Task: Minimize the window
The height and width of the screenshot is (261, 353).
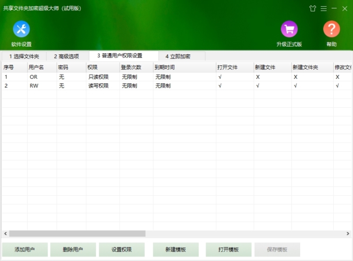Action: (334, 8)
